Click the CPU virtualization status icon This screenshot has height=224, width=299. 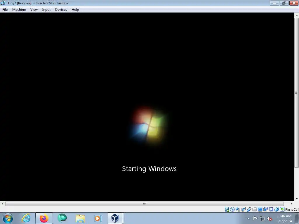[x=271, y=209]
